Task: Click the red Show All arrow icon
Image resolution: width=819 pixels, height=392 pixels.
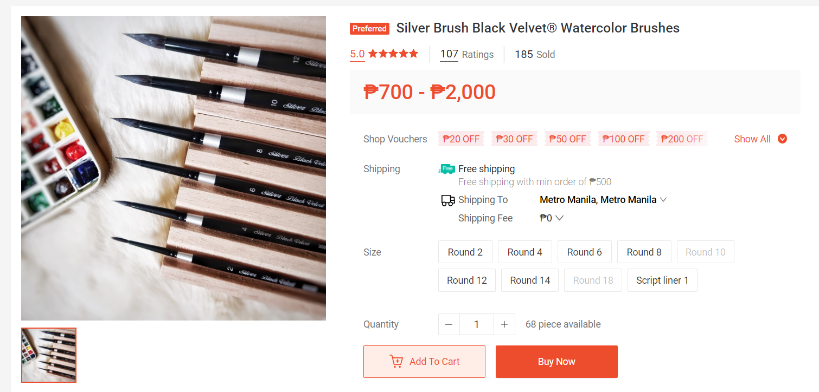Action: [x=782, y=139]
